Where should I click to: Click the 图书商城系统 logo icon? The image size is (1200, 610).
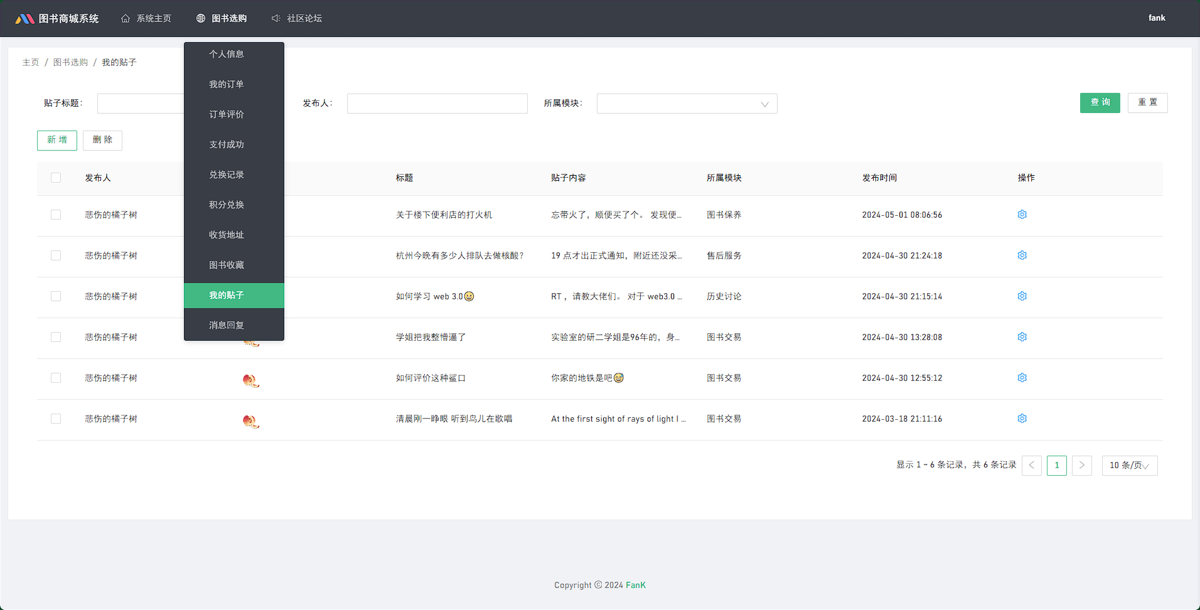click(25, 18)
